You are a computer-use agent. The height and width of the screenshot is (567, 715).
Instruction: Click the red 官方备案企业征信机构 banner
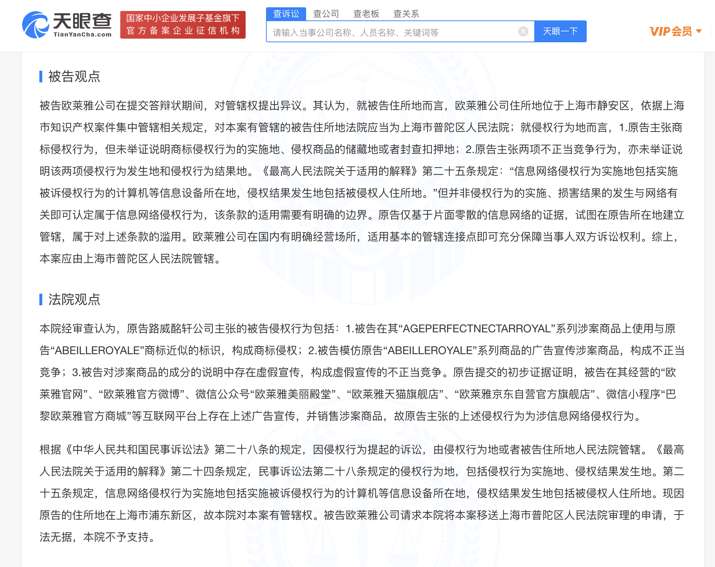tap(183, 25)
